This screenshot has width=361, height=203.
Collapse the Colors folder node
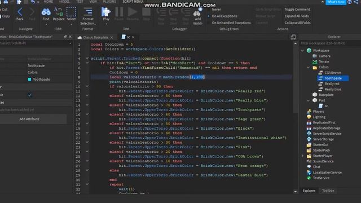309,67
